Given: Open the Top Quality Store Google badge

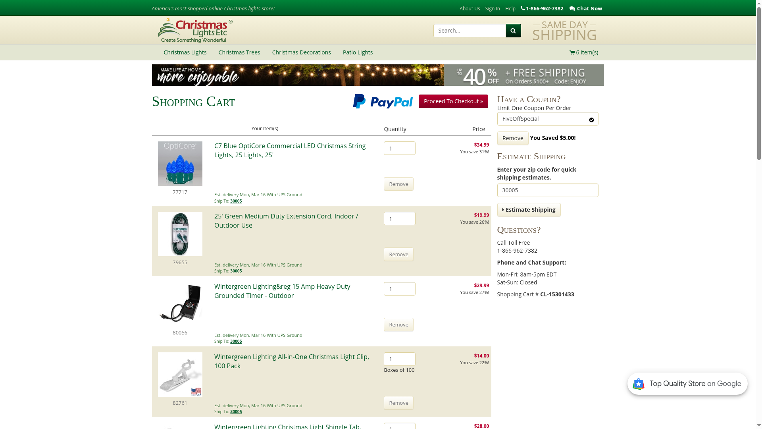Looking at the screenshot, I should tap(687, 384).
